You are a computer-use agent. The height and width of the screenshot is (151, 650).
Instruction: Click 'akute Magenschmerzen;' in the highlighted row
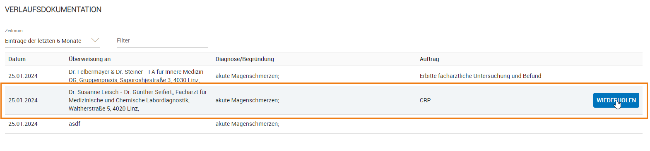[247, 100]
